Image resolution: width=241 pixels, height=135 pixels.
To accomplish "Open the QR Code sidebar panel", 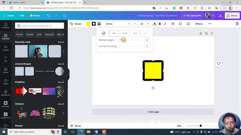I will 6,104.
